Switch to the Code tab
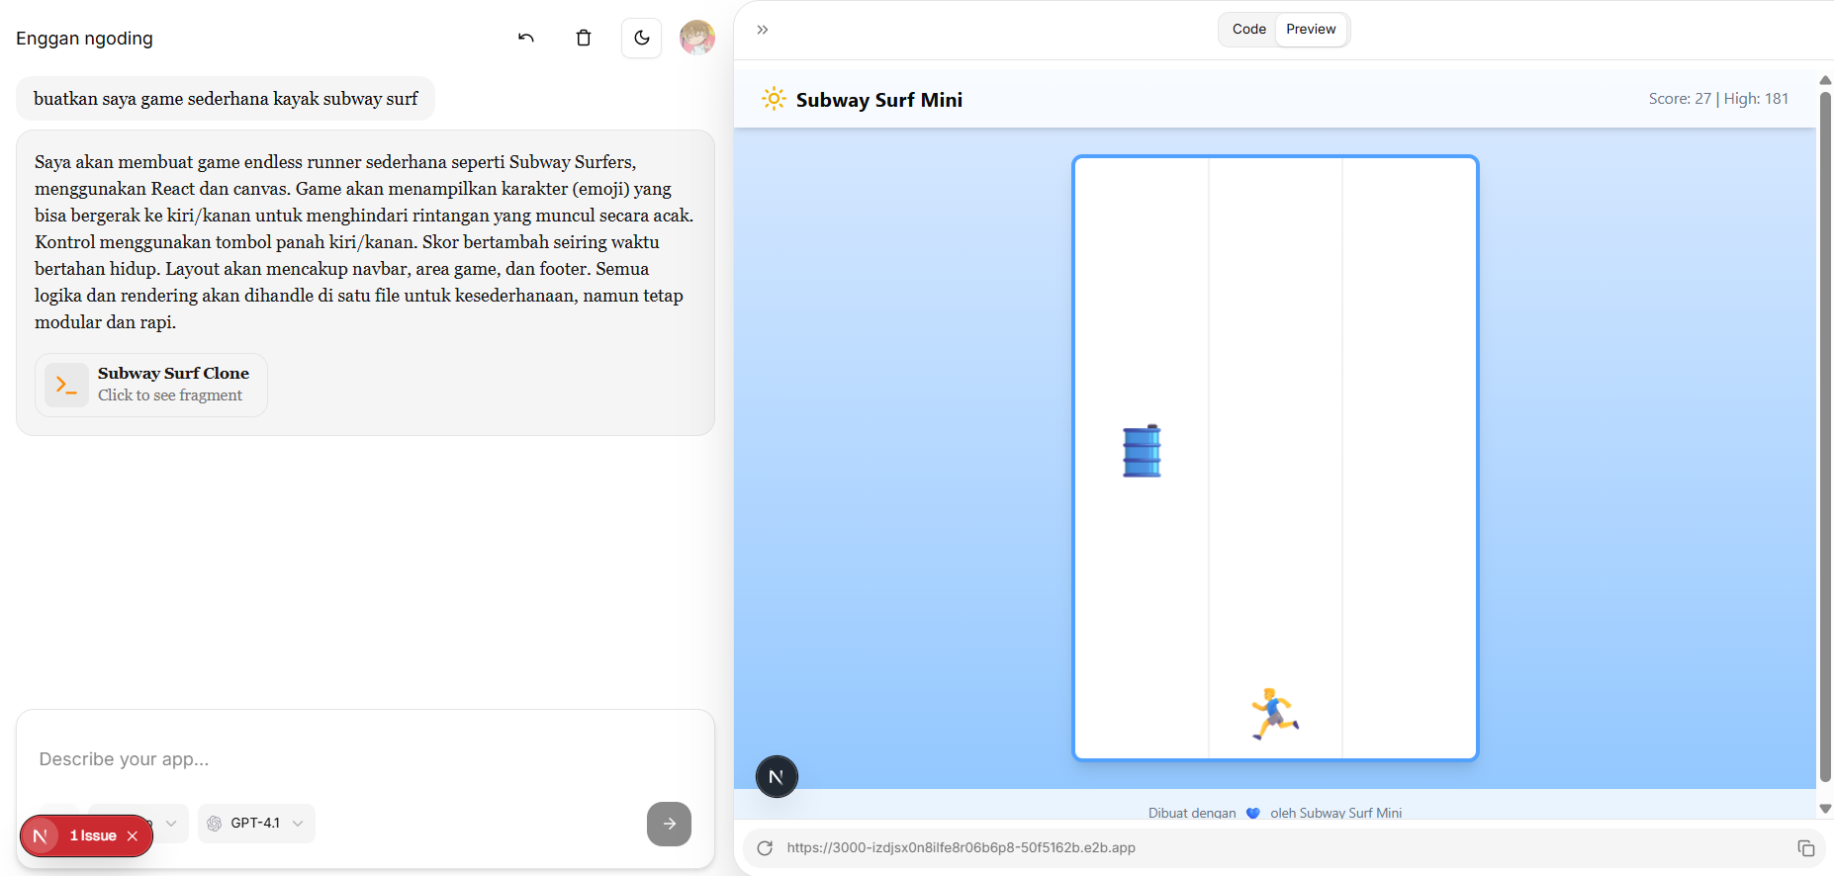This screenshot has width=1834, height=876. (x=1248, y=30)
